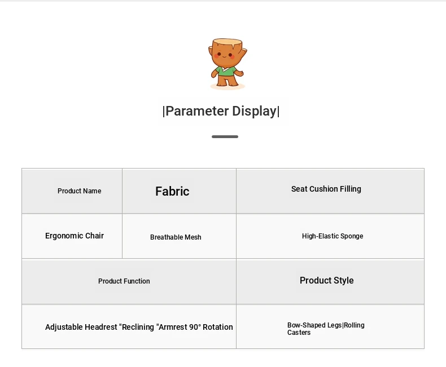Viewport: 446px width, 367px height.
Task: Select the Product Function header cell
Action: coord(129,281)
